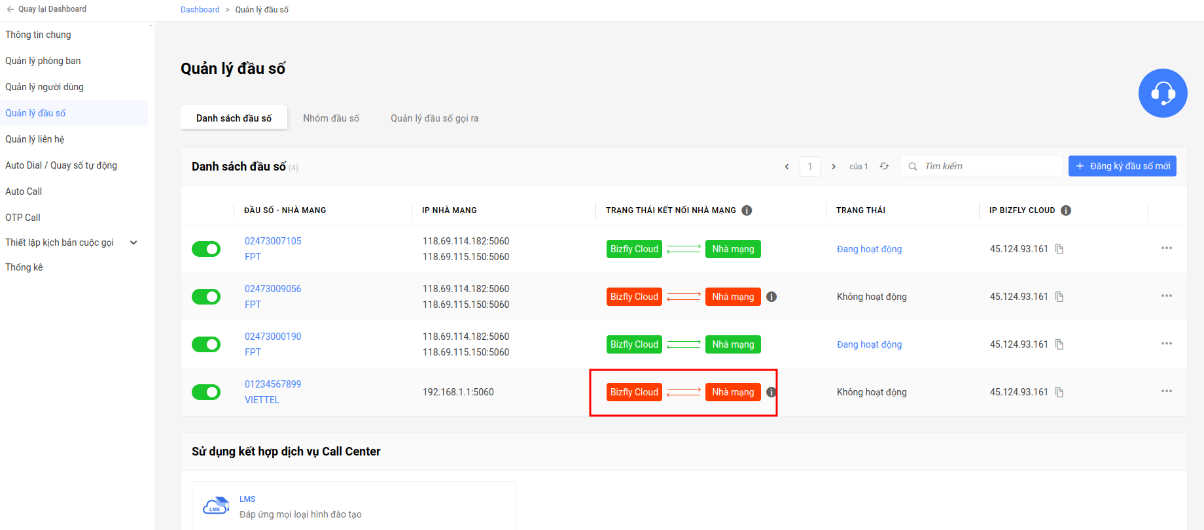Open three-dot menu for 01234567899 row
This screenshot has width=1204, height=530.
tap(1167, 391)
